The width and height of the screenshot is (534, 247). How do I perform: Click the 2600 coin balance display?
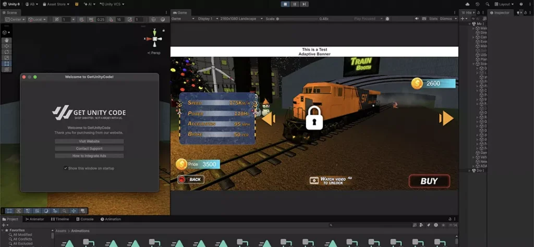[433, 83]
